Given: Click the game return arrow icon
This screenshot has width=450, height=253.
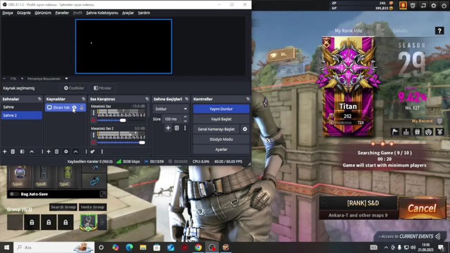Looking at the screenshot, I should 423,6.
